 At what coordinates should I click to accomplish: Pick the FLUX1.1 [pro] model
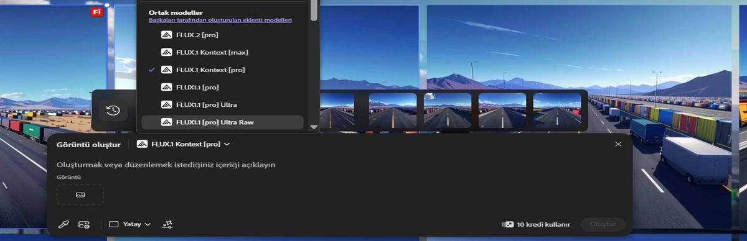coord(222,87)
